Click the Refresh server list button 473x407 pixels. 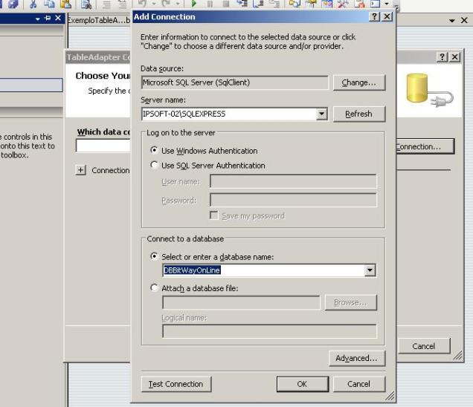click(359, 114)
